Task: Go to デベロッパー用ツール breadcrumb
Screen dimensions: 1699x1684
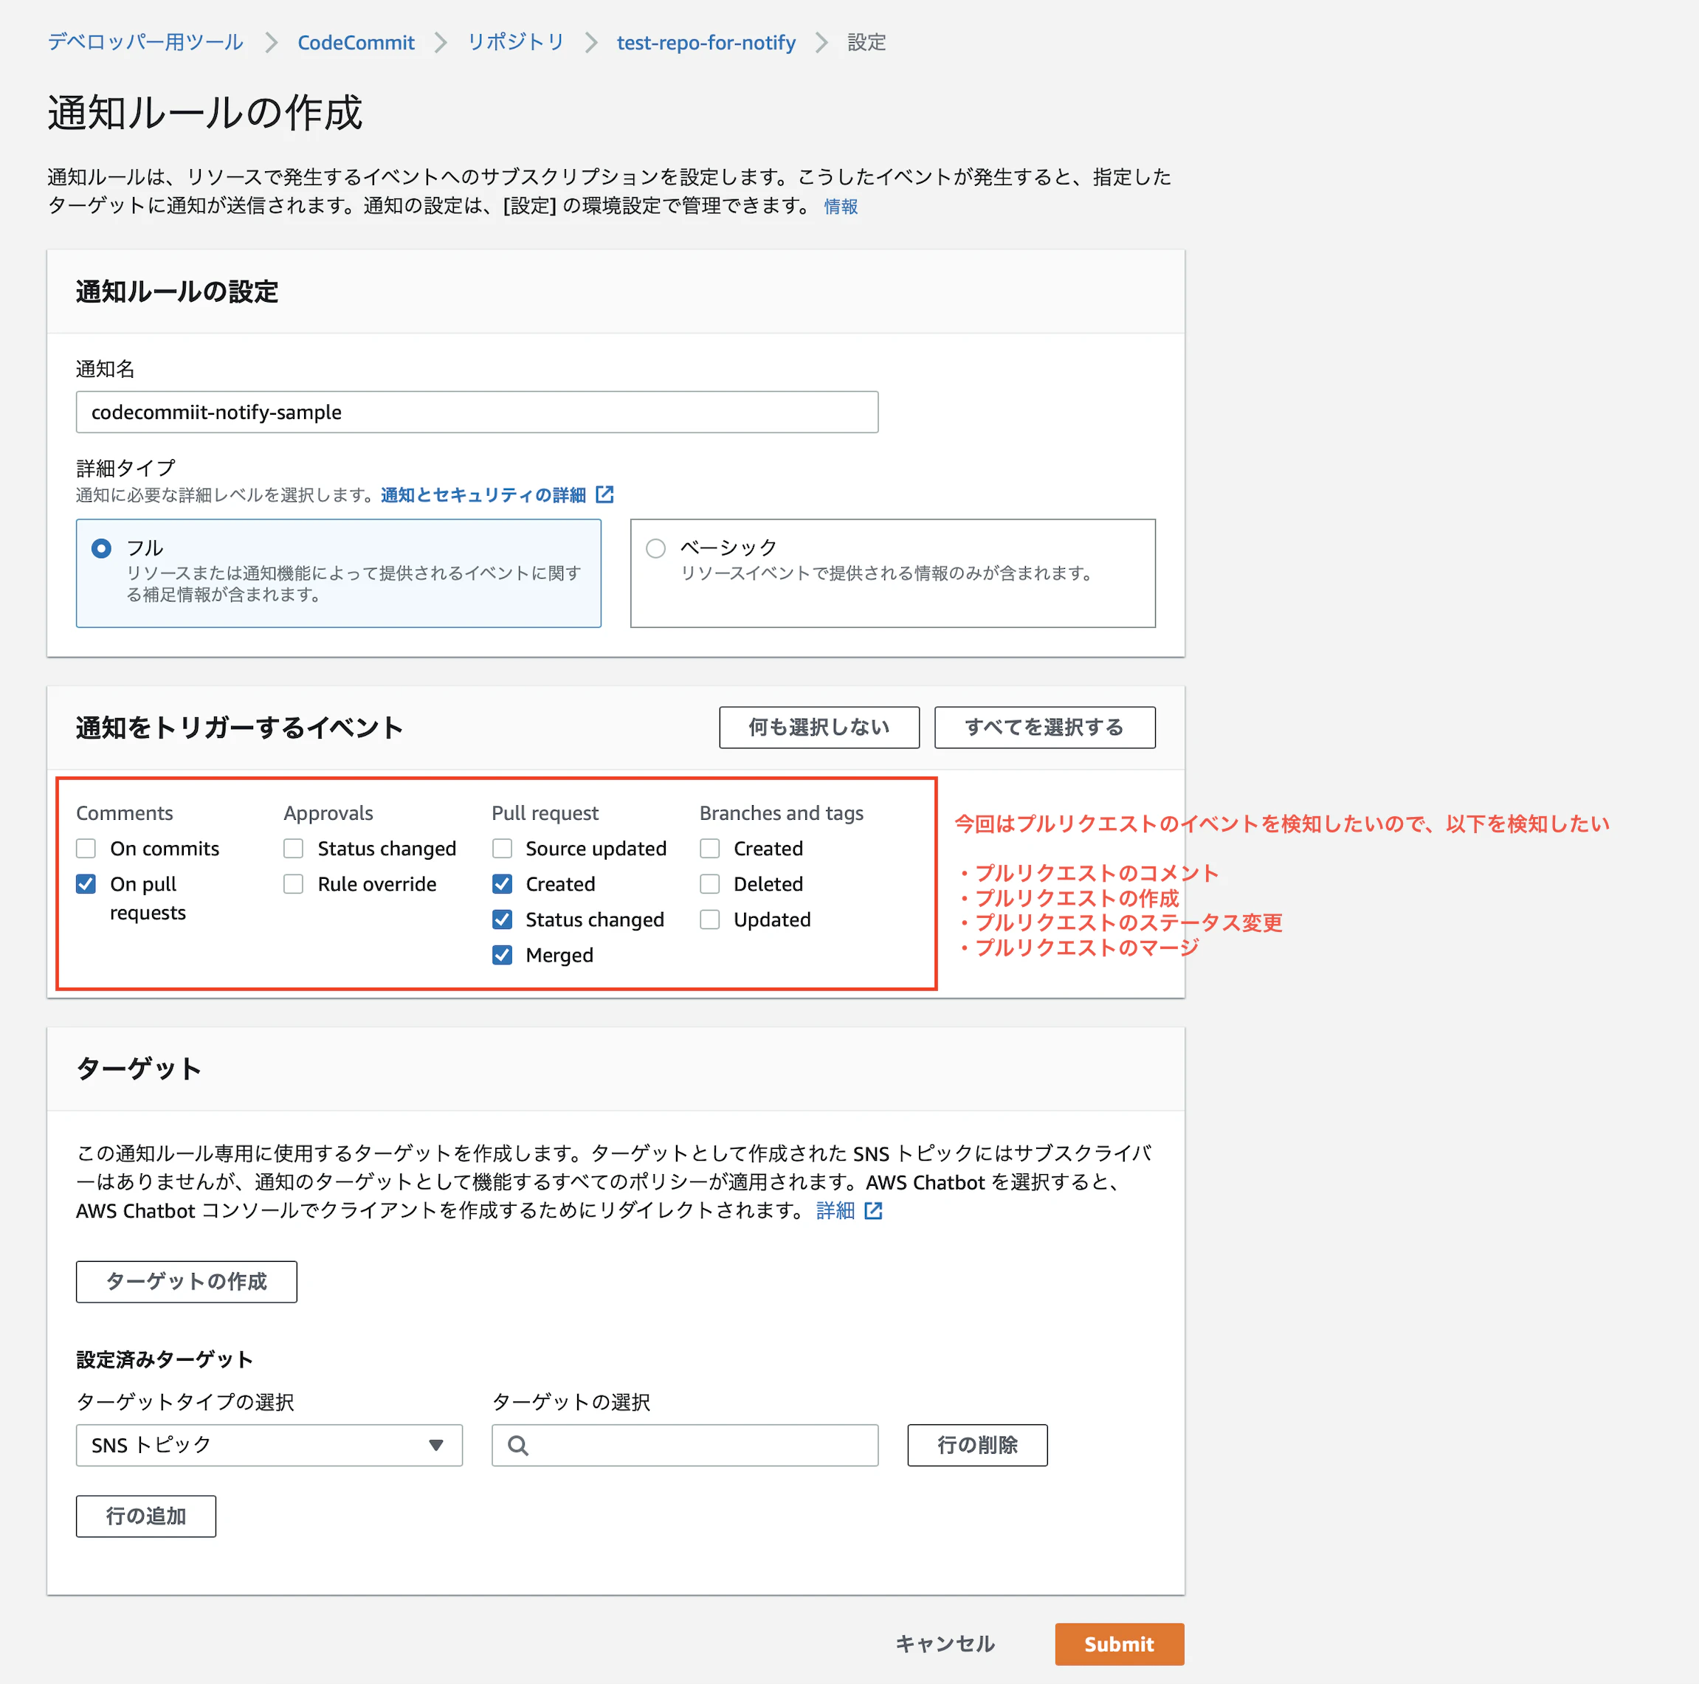Action: click(x=145, y=42)
